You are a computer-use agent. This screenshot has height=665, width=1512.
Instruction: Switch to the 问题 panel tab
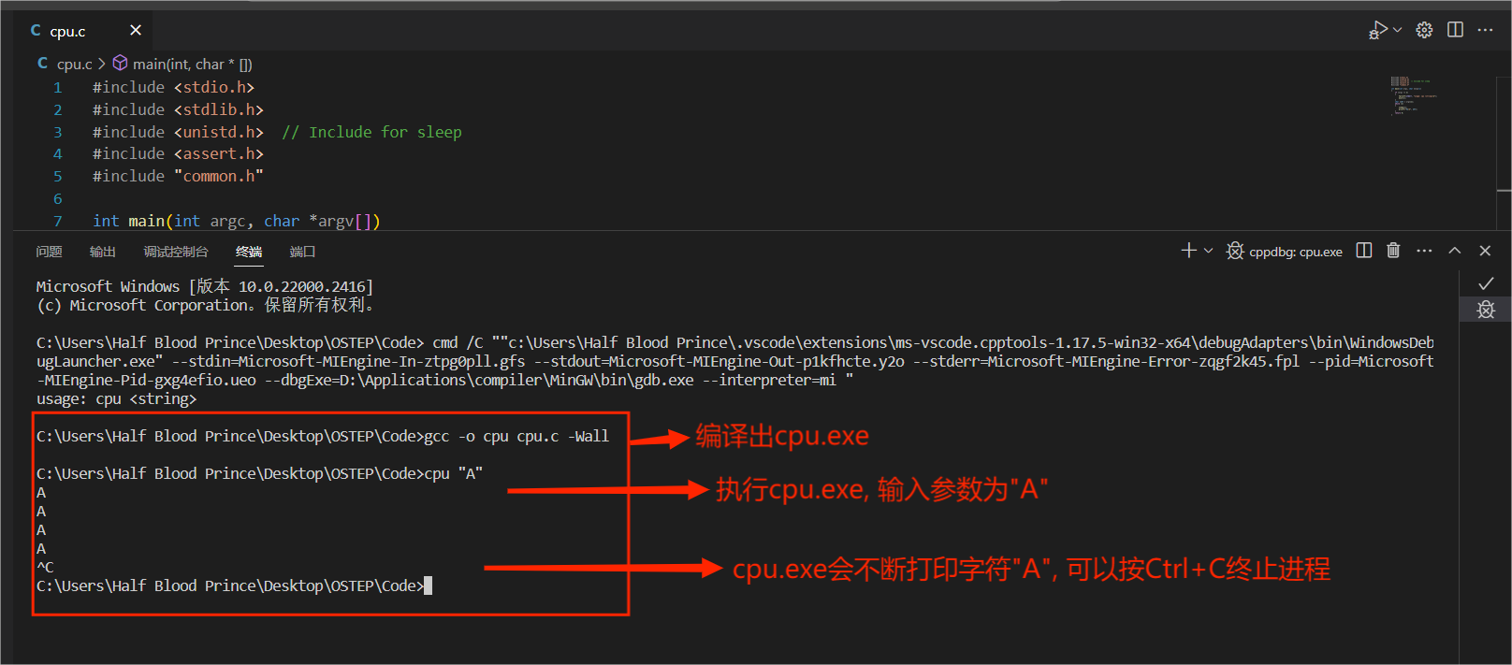point(49,252)
